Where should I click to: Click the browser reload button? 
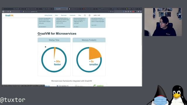(8, 12)
